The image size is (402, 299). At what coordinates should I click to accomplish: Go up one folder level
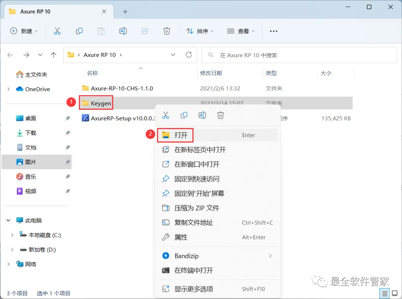point(53,55)
